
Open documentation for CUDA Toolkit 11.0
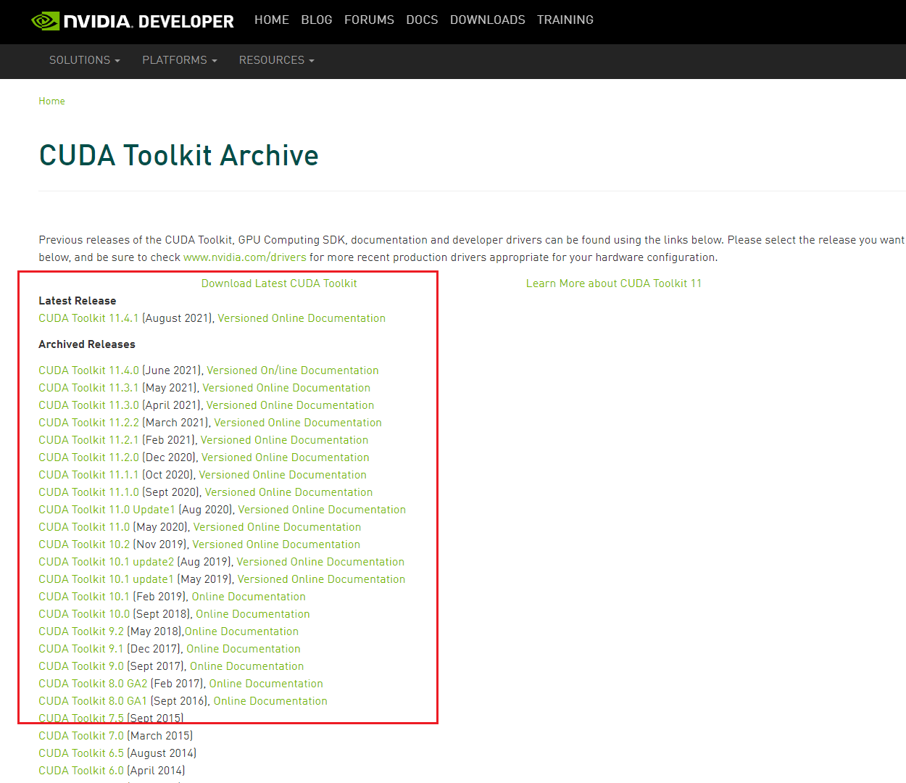pos(277,527)
